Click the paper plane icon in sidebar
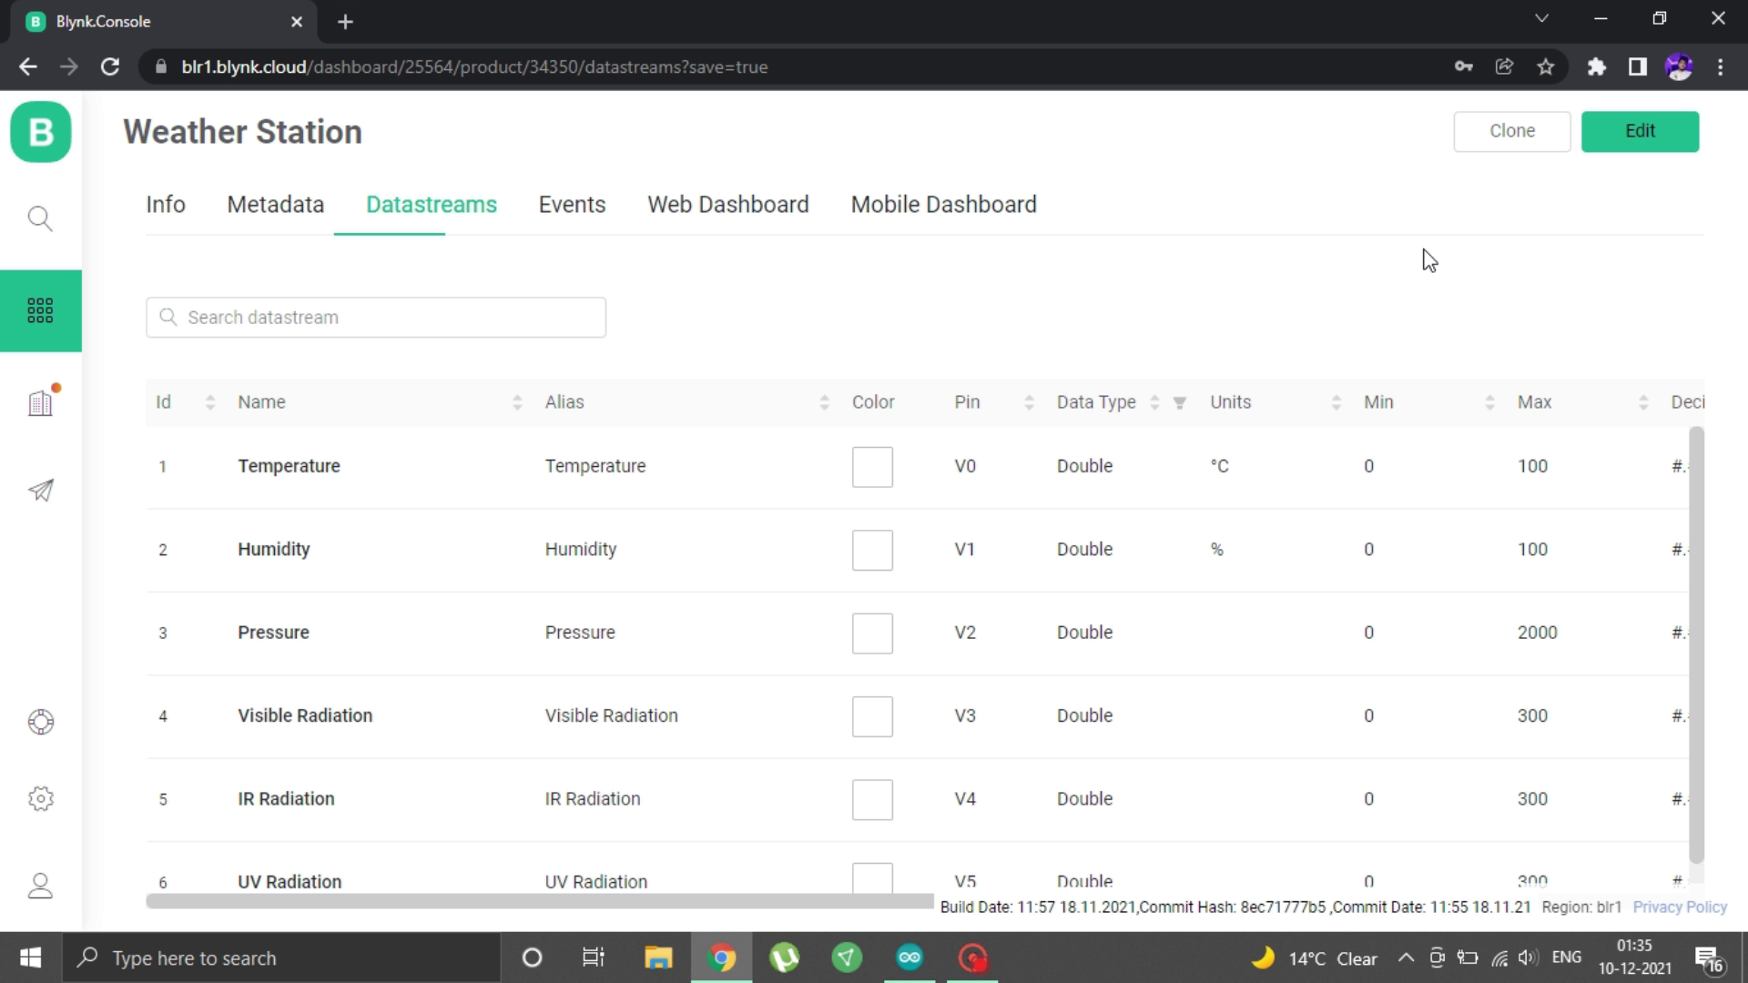This screenshot has height=983, width=1748. pos(40,491)
